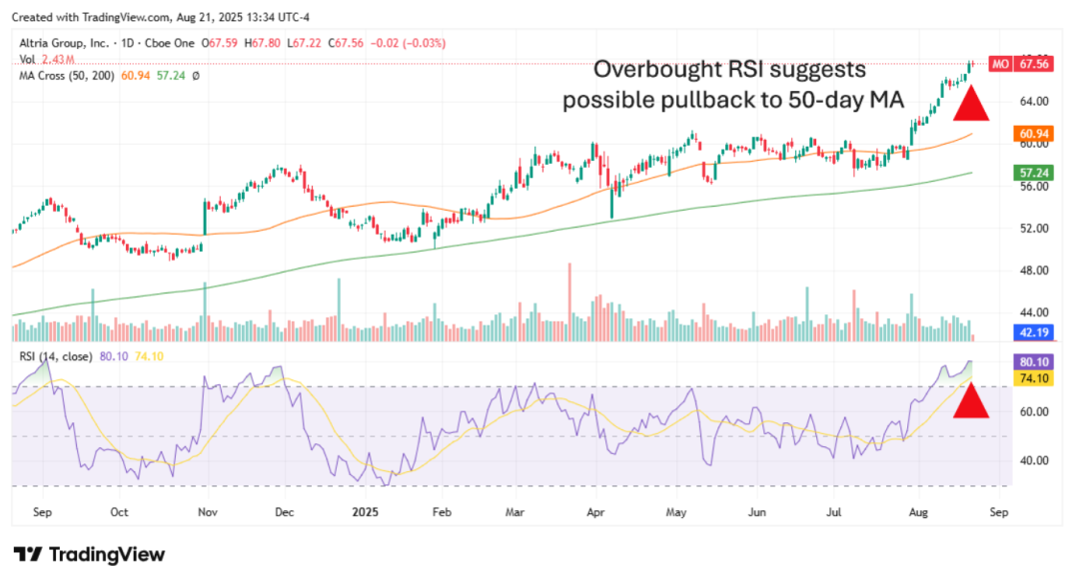Click the green 57.24 axis price label
The height and width of the screenshot is (573, 1079).
1034,173
